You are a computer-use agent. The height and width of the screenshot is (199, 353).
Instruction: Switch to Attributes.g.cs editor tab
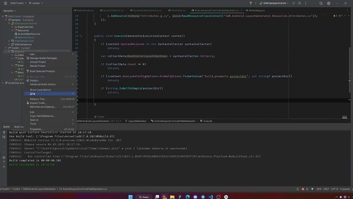[255, 11]
